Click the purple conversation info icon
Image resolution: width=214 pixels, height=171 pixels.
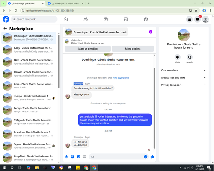coord(151,32)
